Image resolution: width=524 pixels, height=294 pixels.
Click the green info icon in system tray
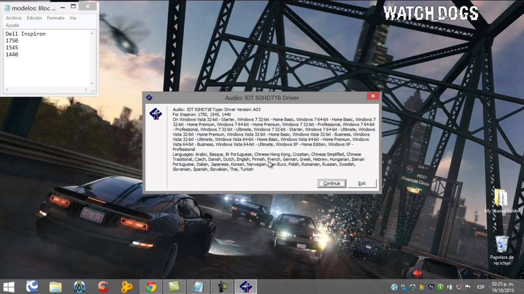pos(440,287)
